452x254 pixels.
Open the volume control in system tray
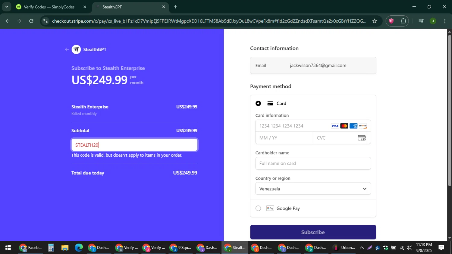click(409, 248)
